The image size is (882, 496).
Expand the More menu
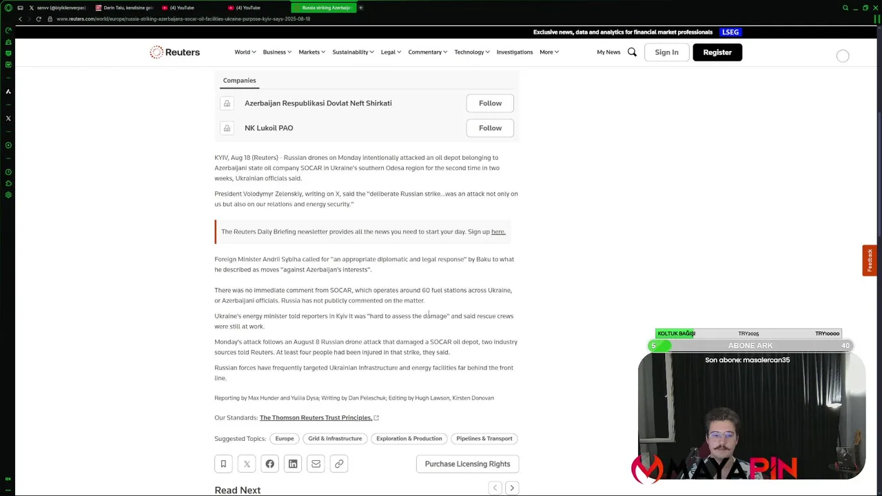549,52
